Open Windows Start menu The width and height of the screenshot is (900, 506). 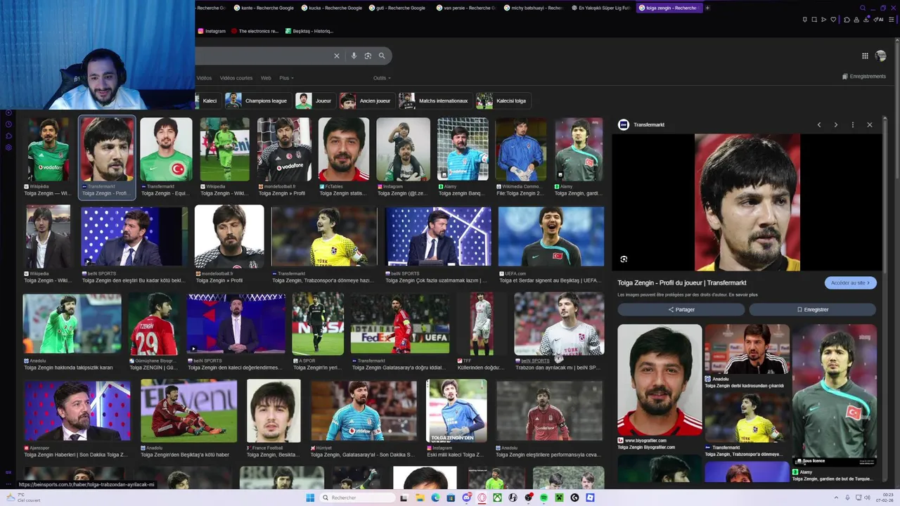pyautogui.click(x=310, y=498)
